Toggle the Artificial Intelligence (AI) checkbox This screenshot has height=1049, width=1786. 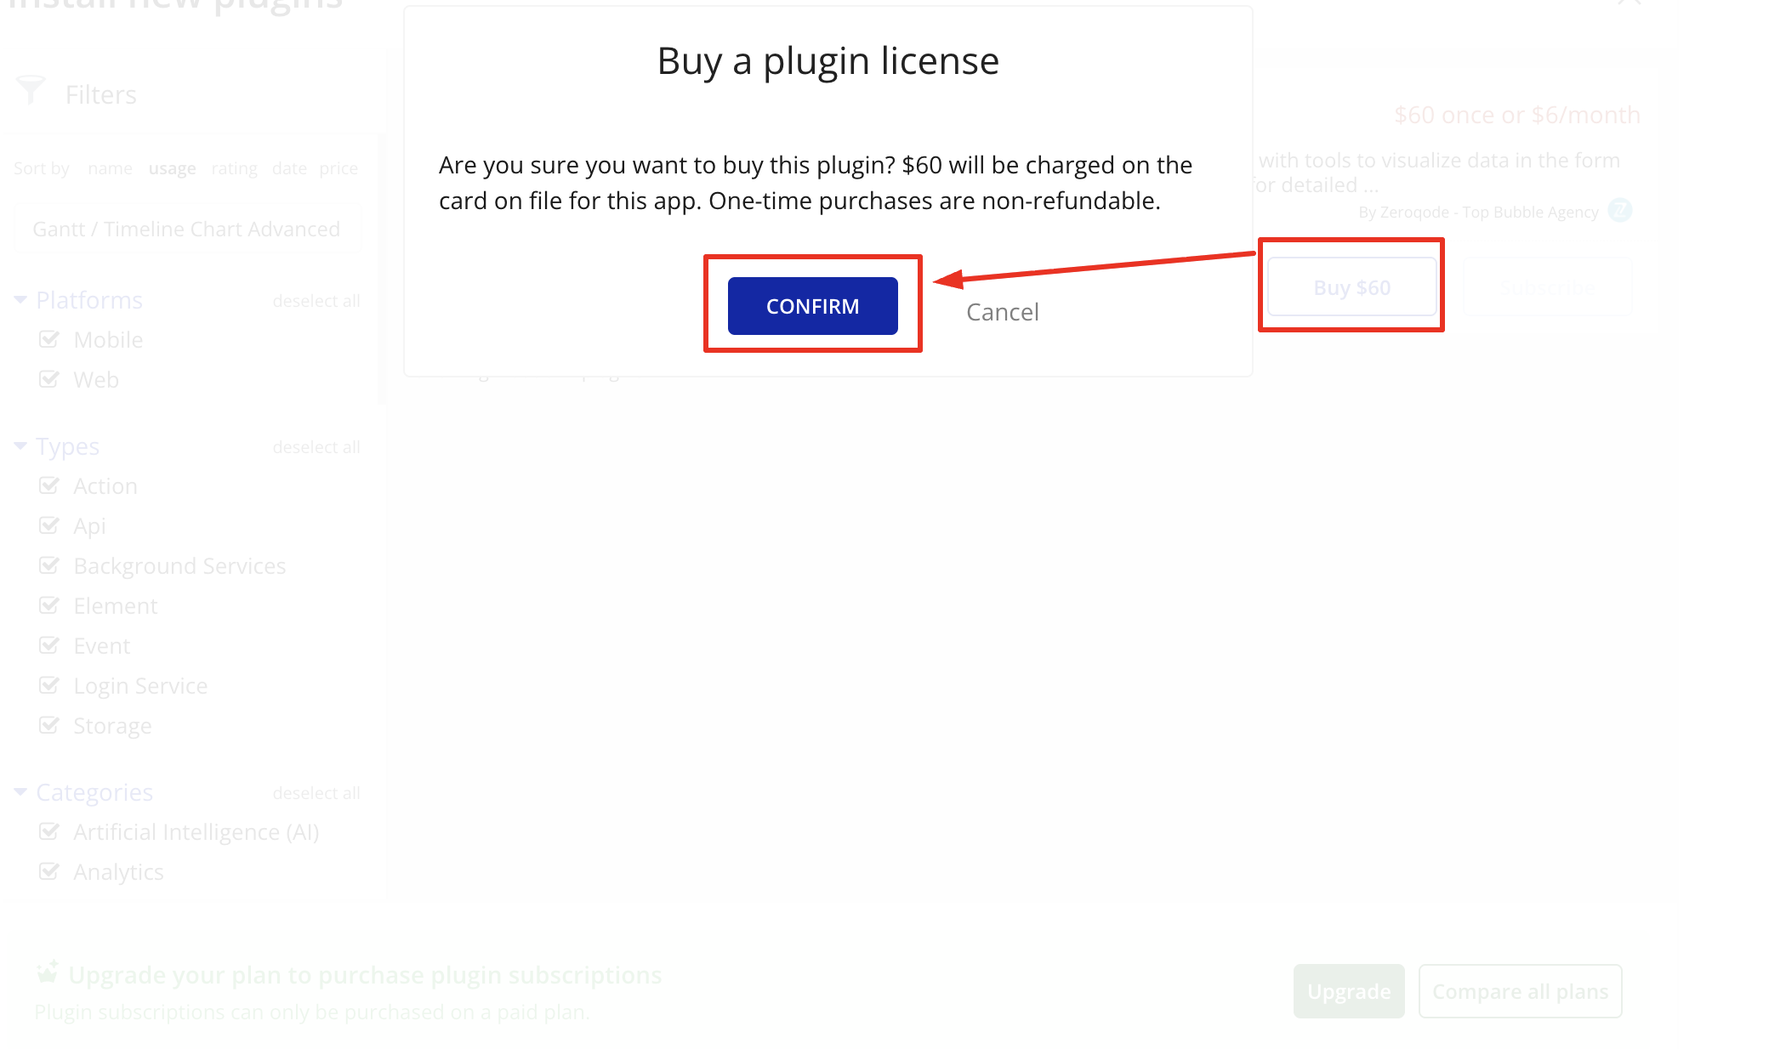[x=49, y=831]
